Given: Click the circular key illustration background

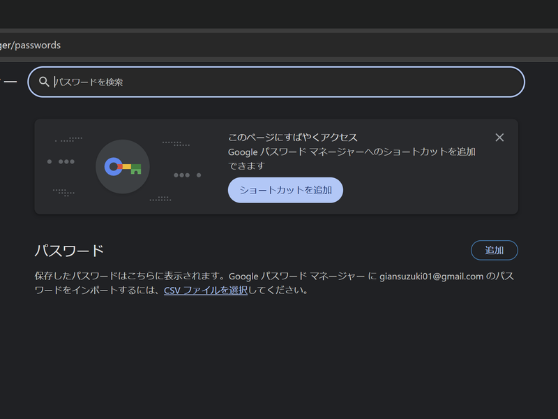Looking at the screenshot, I should click(123, 166).
